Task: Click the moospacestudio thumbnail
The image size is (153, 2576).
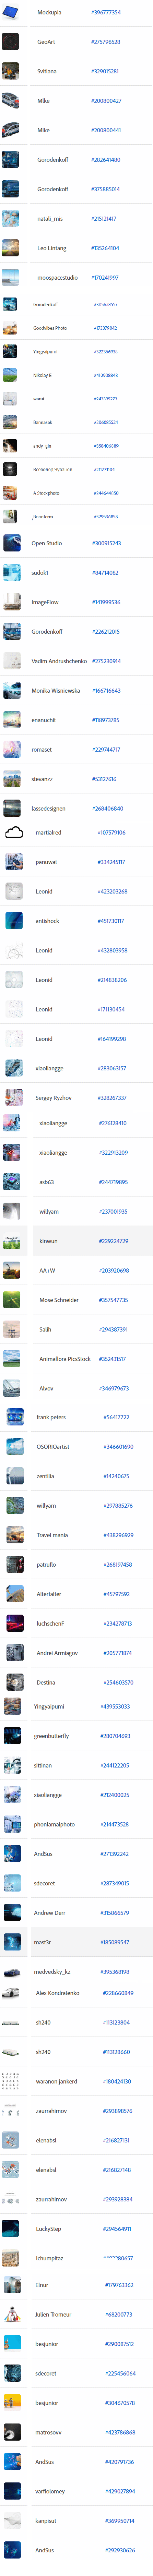Action: (11, 277)
